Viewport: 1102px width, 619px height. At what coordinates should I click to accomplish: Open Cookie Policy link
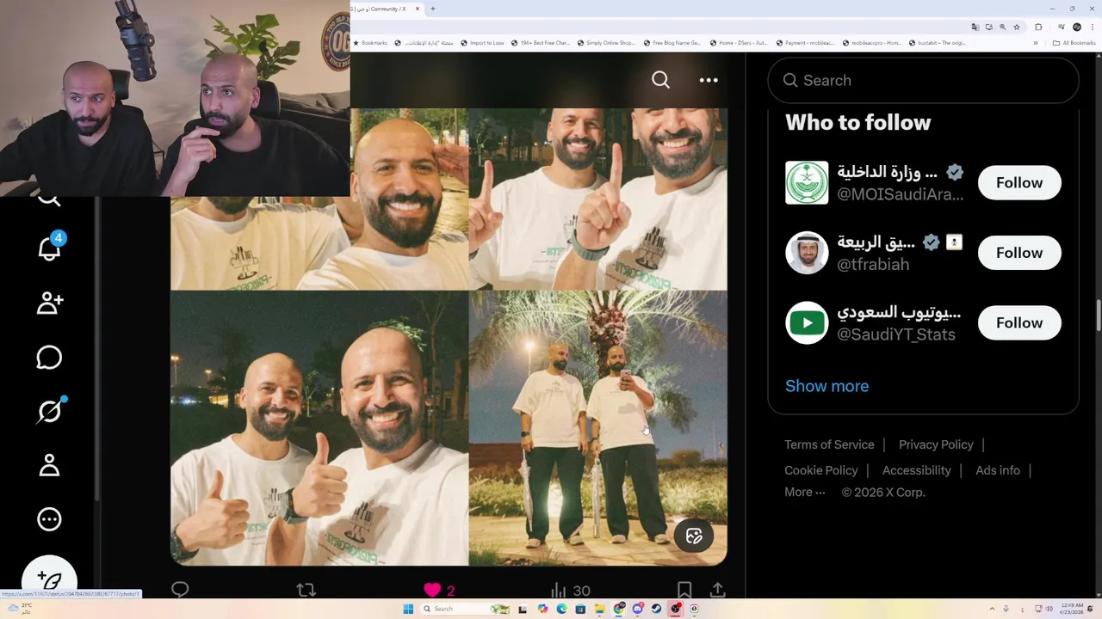pos(821,470)
